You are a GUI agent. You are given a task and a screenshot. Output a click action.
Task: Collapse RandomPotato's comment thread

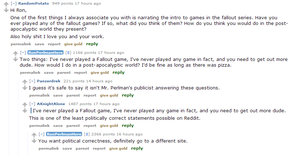(x=14, y=4)
